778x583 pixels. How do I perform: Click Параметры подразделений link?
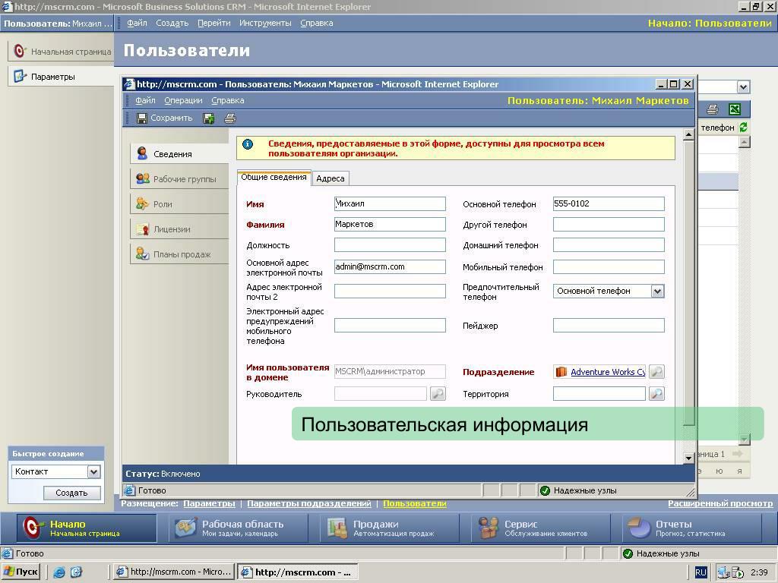(309, 504)
